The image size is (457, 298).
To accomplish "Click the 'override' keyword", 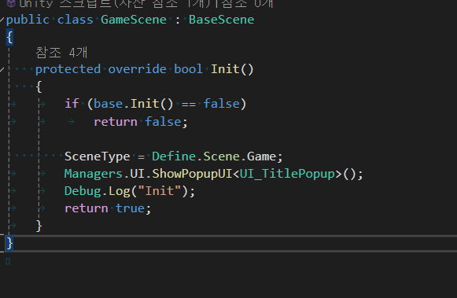I will [x=137, y=69].
